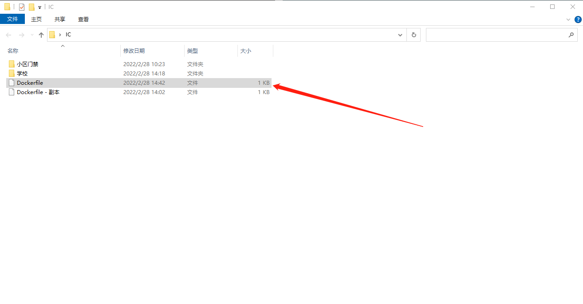Open the Customize Quick Access Toolbar dropdown
Image resolution: width=583 pixels, height=304 pixels.
pyautogui.click(x=39, y=8)
